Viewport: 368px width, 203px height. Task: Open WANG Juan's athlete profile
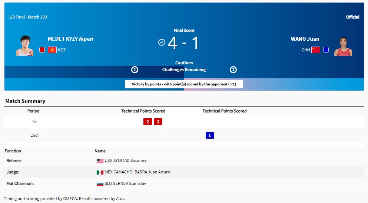pyautogui.click(x=305, y=39)
